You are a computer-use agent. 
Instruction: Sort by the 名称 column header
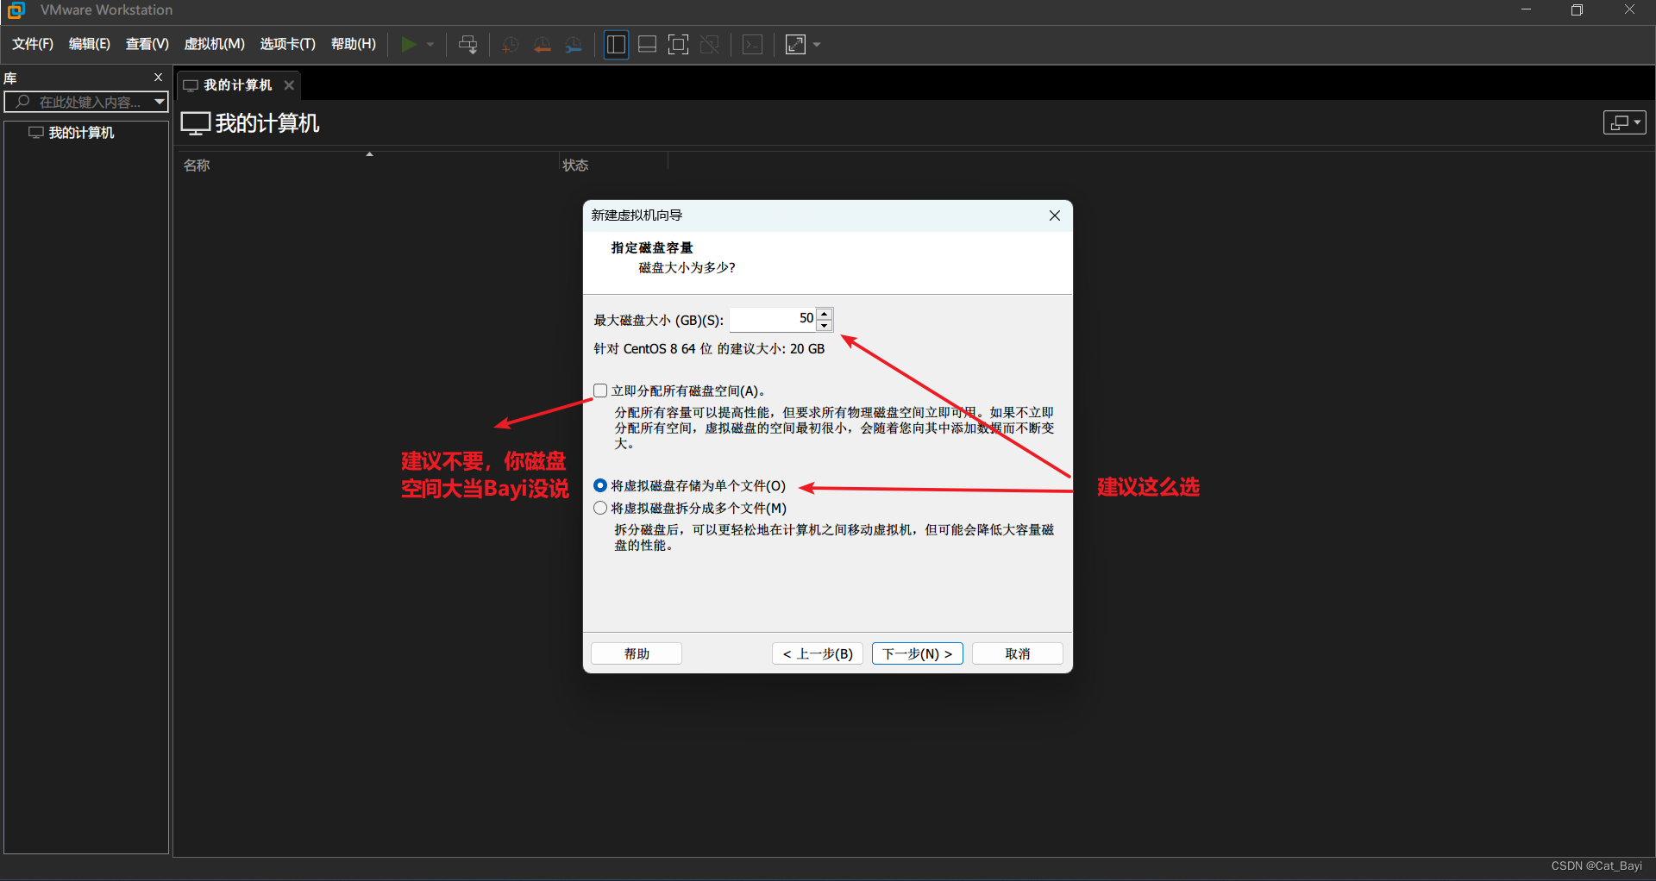coord(197,166)
